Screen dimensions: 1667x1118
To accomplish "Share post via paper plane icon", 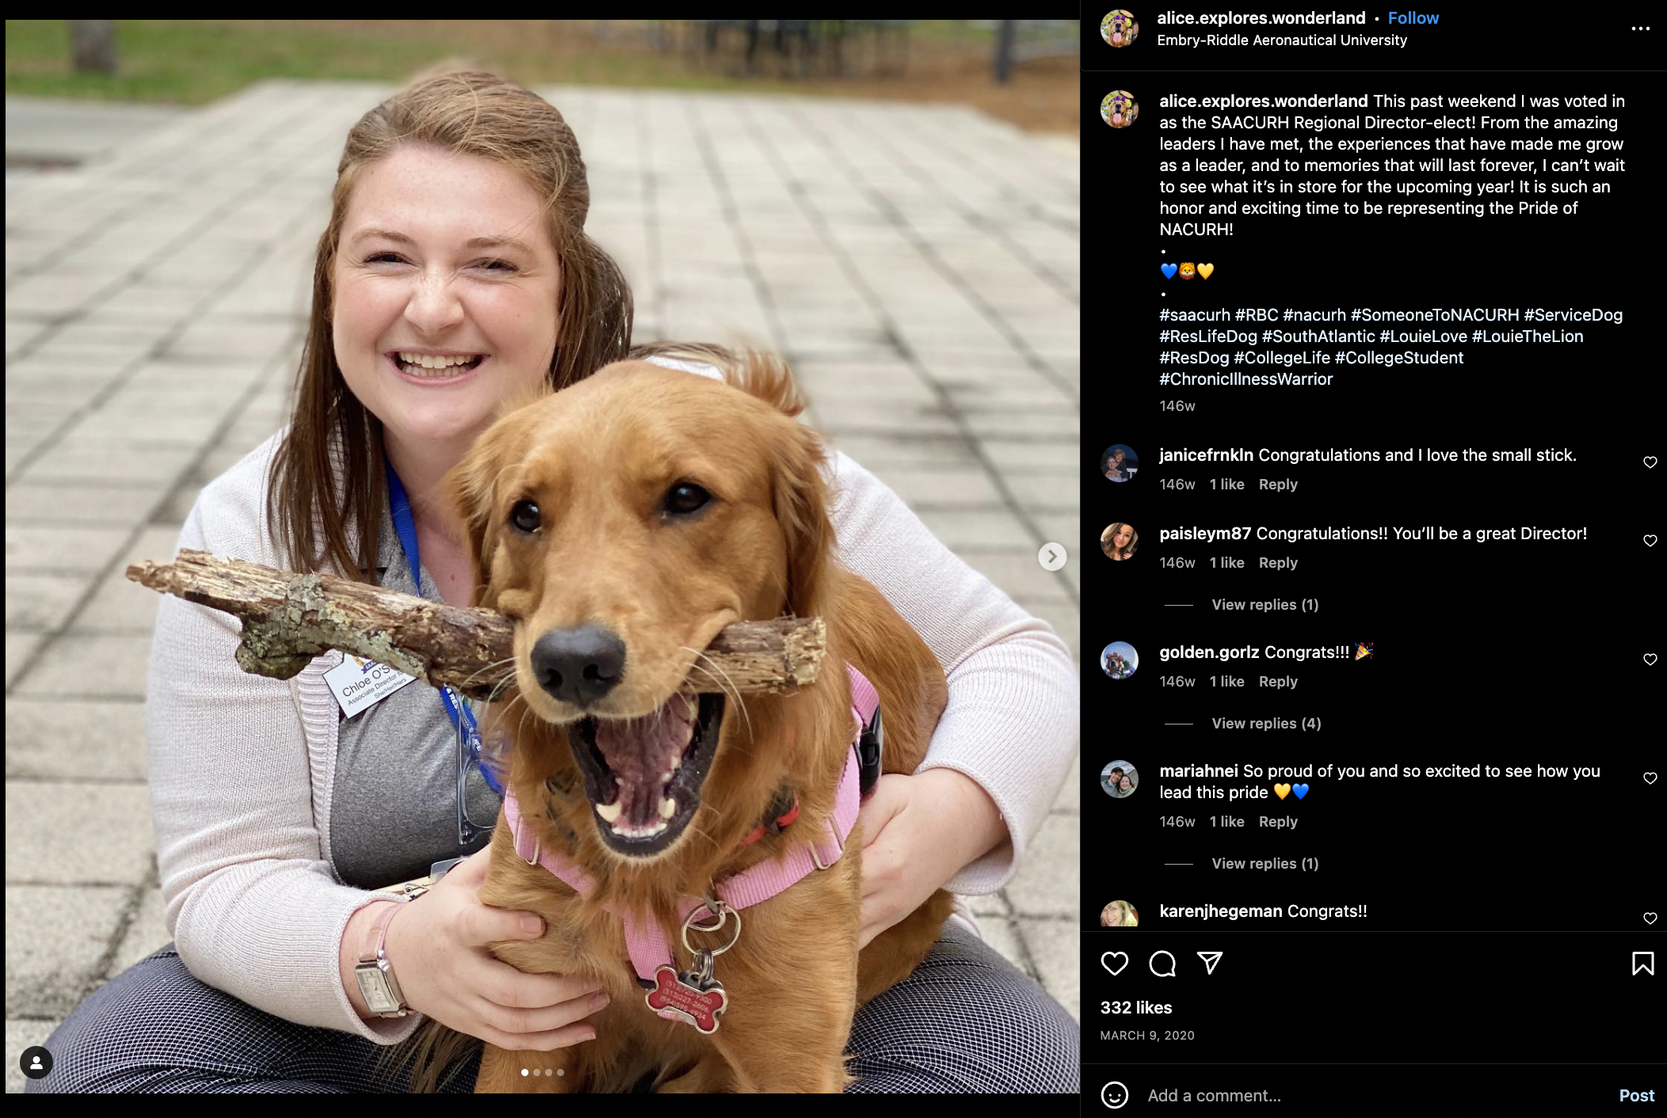I will click(x=1210, y=964).
